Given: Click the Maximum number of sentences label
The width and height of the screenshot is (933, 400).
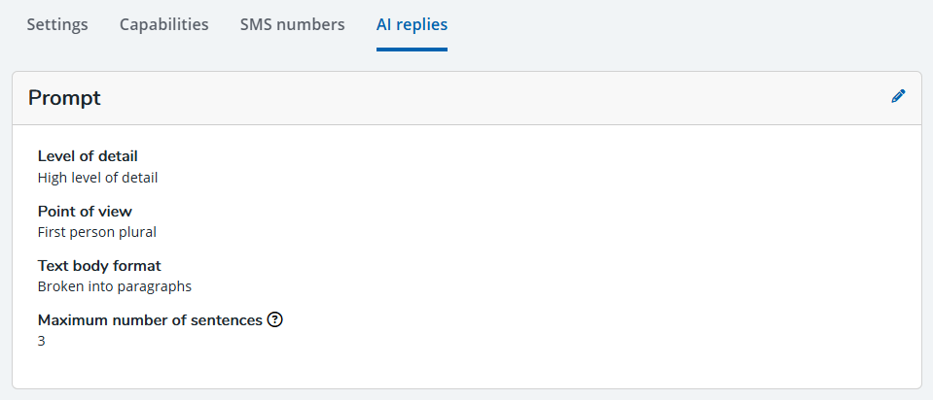Looking at the screenshot, I should (x=150, y=320).
